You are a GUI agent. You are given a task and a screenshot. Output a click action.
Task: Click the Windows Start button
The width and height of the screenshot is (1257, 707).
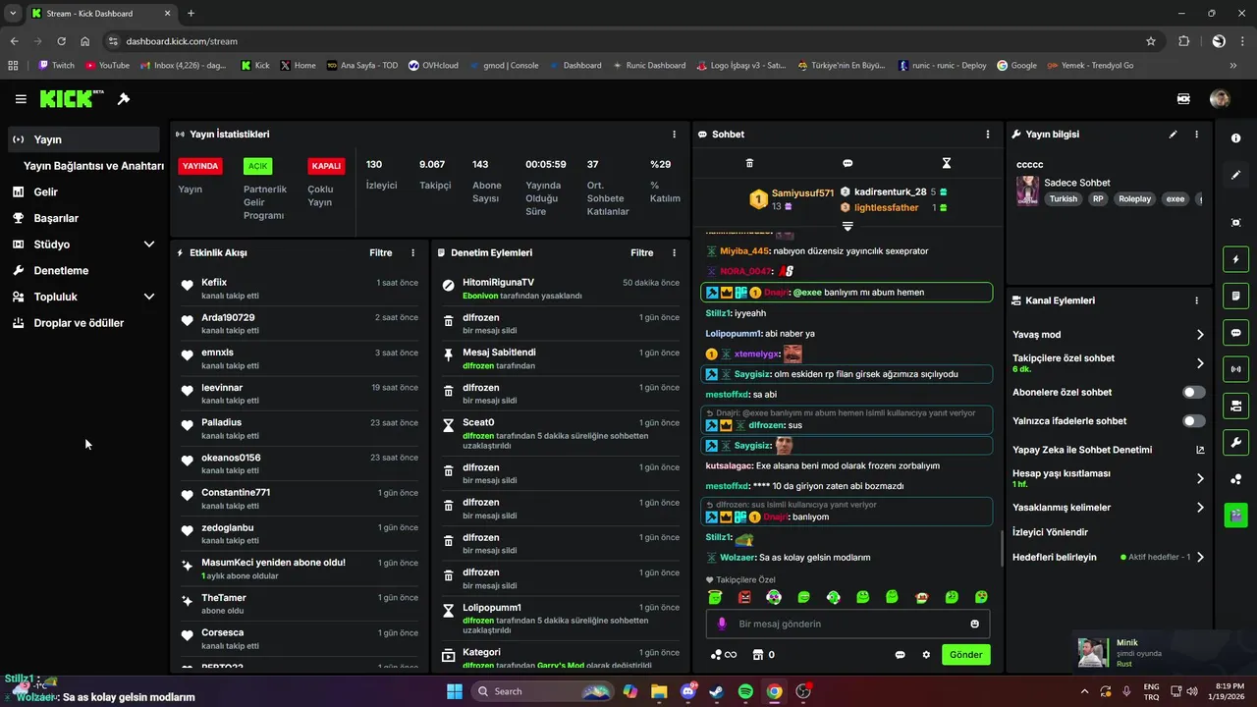click(455, 691)
